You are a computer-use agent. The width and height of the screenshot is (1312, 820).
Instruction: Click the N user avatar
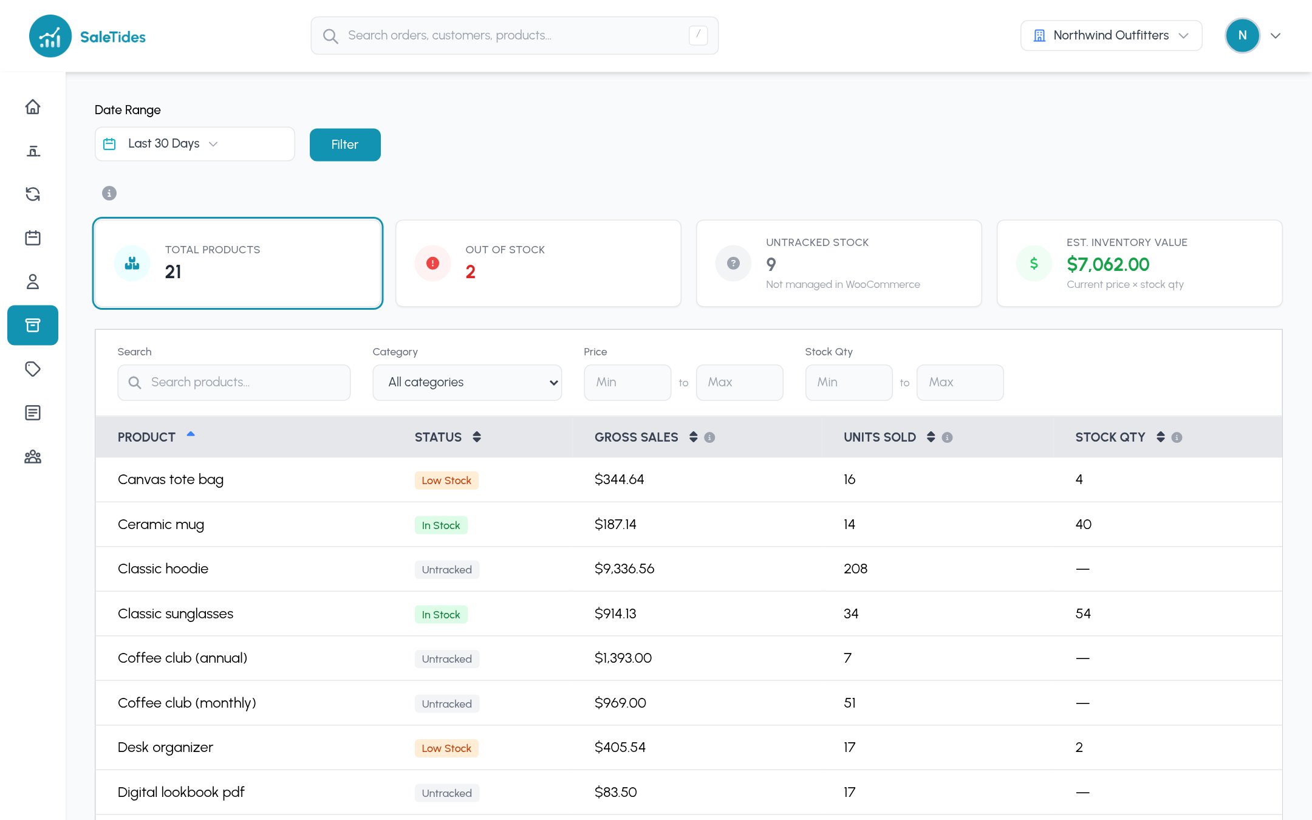[1242, 36]
